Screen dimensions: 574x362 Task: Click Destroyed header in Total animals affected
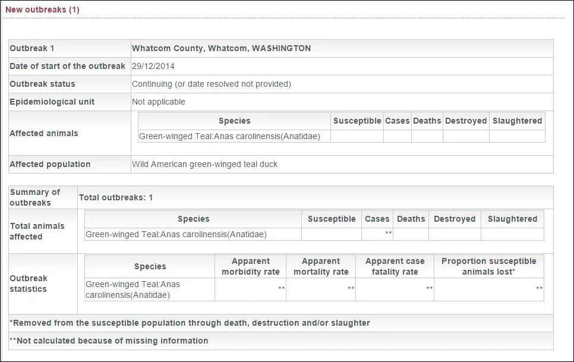coord(455,219)
